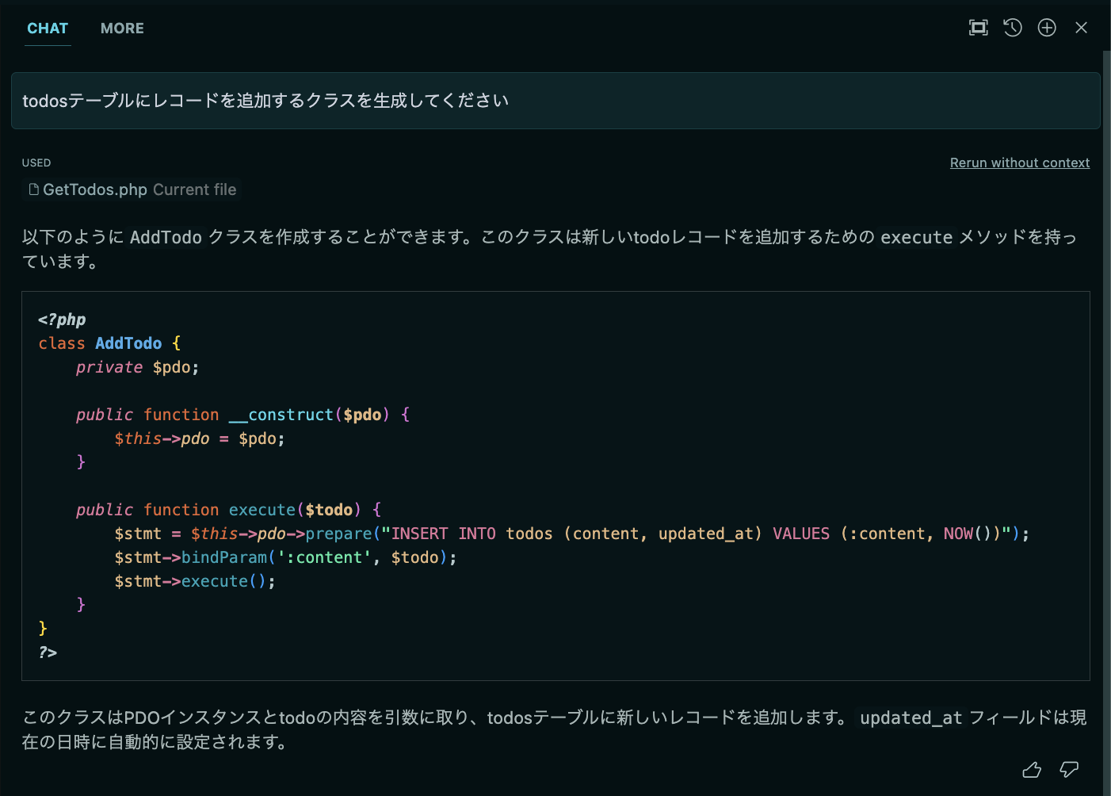This screenshot has width=1111, height=796.
Task: Start a new chat session
Action: [x=1047, y=27]
